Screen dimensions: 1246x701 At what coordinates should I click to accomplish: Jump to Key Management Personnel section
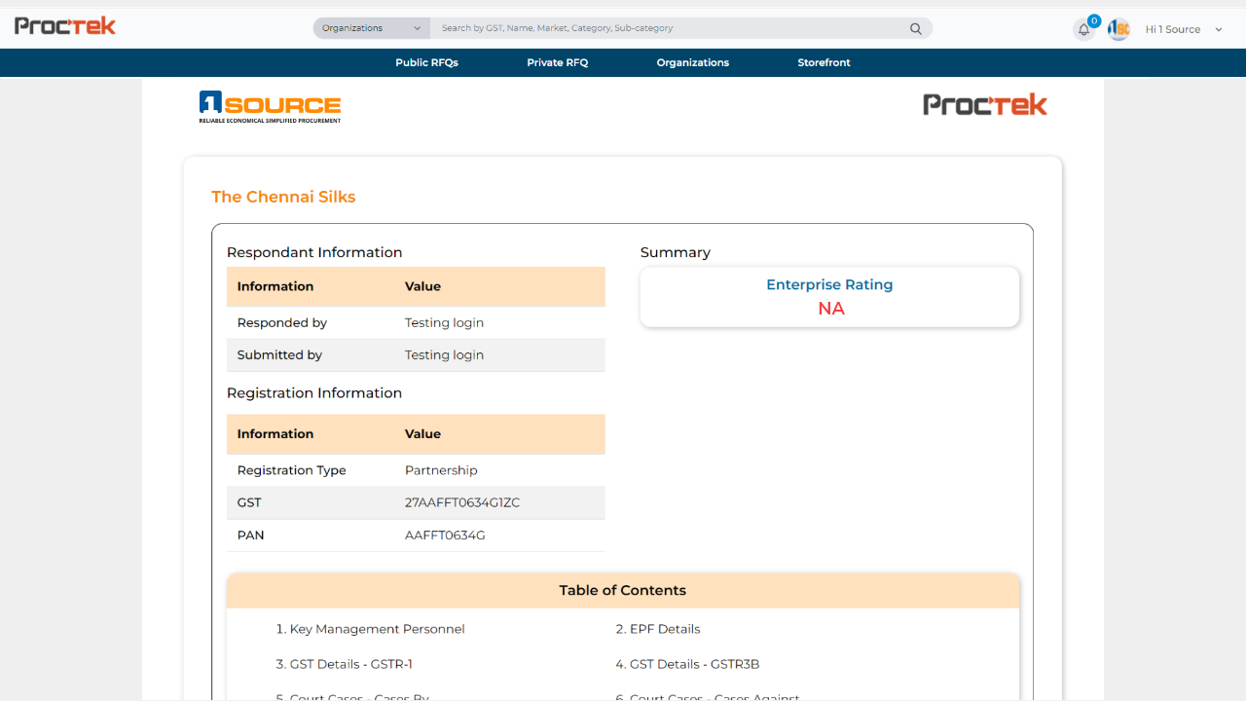pos(370,629)
